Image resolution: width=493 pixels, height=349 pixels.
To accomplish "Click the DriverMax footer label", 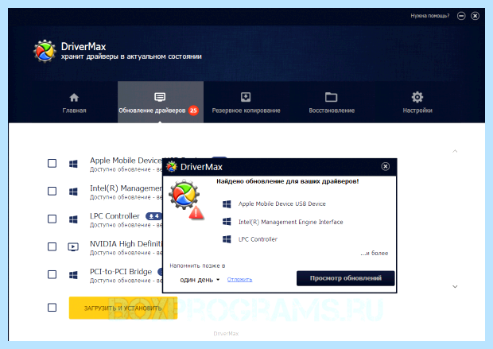I will 226,334.
